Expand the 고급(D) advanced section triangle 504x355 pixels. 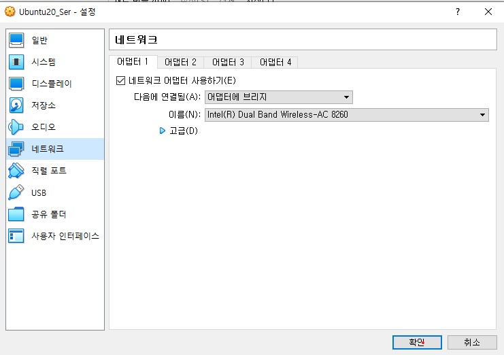pos(163,131)
